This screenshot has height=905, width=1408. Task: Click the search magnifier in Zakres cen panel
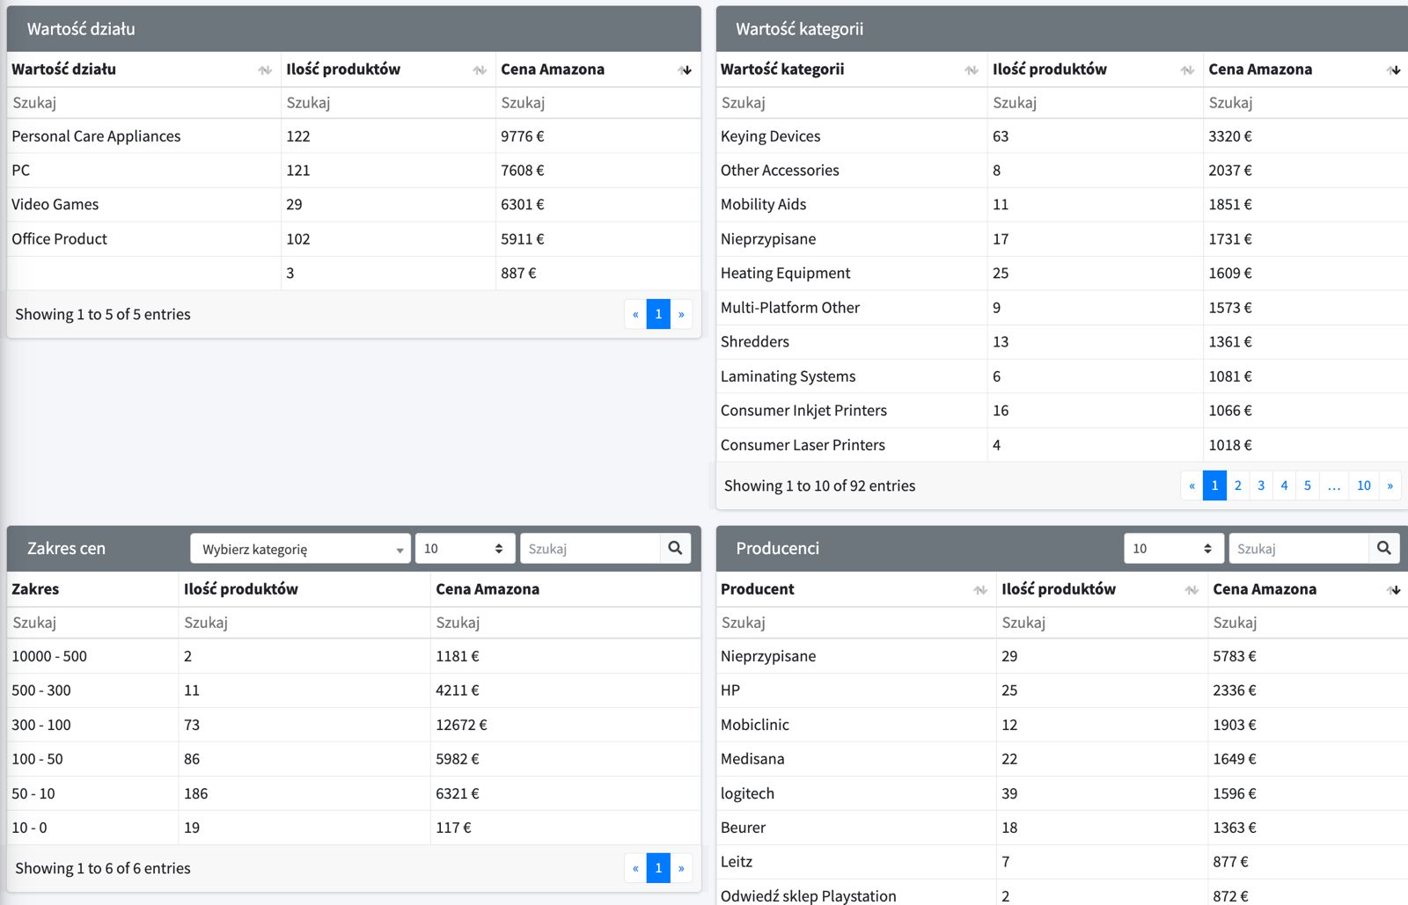click(x=675, y=548)
